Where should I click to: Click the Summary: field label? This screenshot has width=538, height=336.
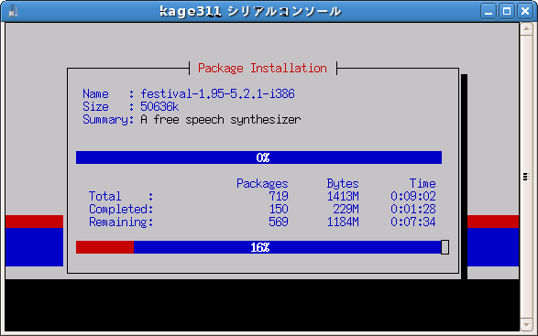tap(108, 120)
